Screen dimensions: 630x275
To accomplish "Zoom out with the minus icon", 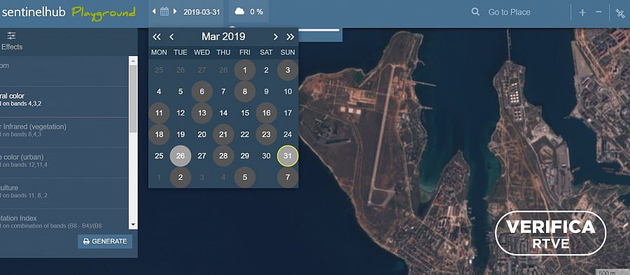I will coord(598,12).
